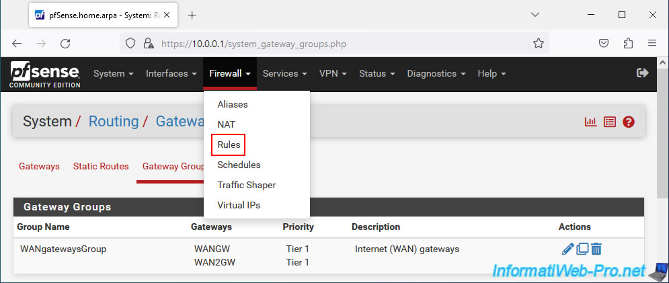Open the Gateways tab
The height and width of the screenshot is (283, 669).
click(x=39, y=167)
